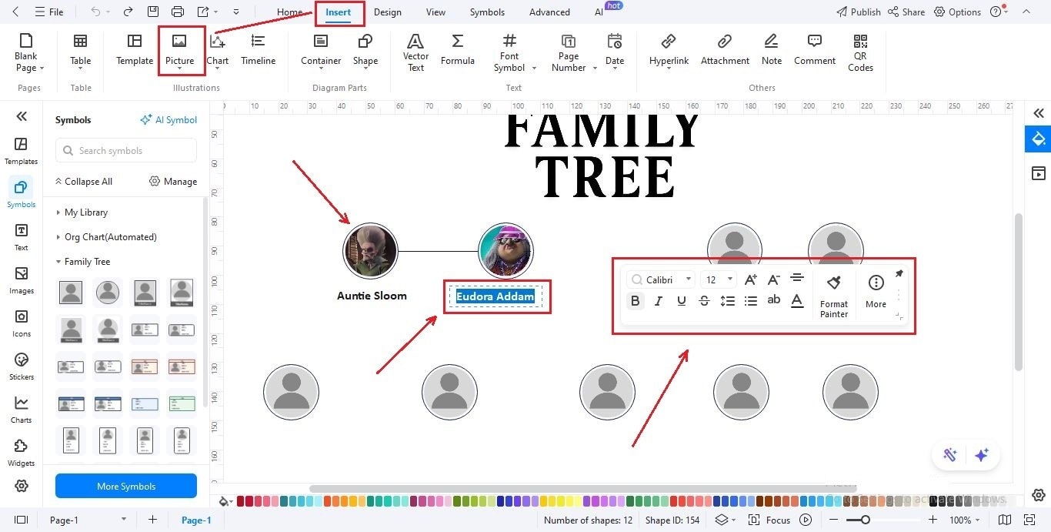Select the Vector Text tool
This screenshot has height=532, width=1051.
[415, 52]
